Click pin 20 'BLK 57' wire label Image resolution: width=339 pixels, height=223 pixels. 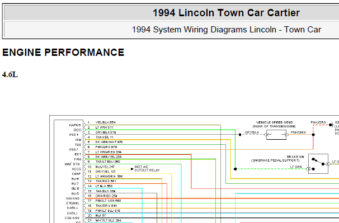point(101,215)
